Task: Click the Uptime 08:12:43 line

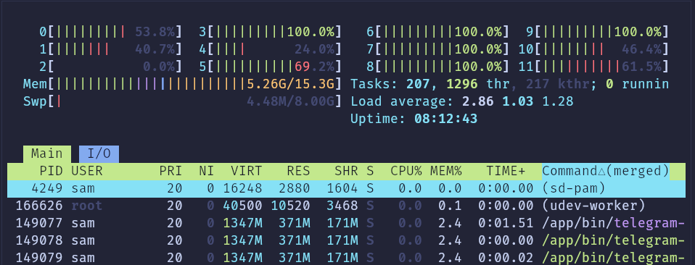Action: [414, 119]
